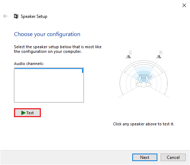Image resolution: width=190 pixels, height=165 pixels.
Task: Click inside the Audio channels list box
Action: tap(49, 85)
